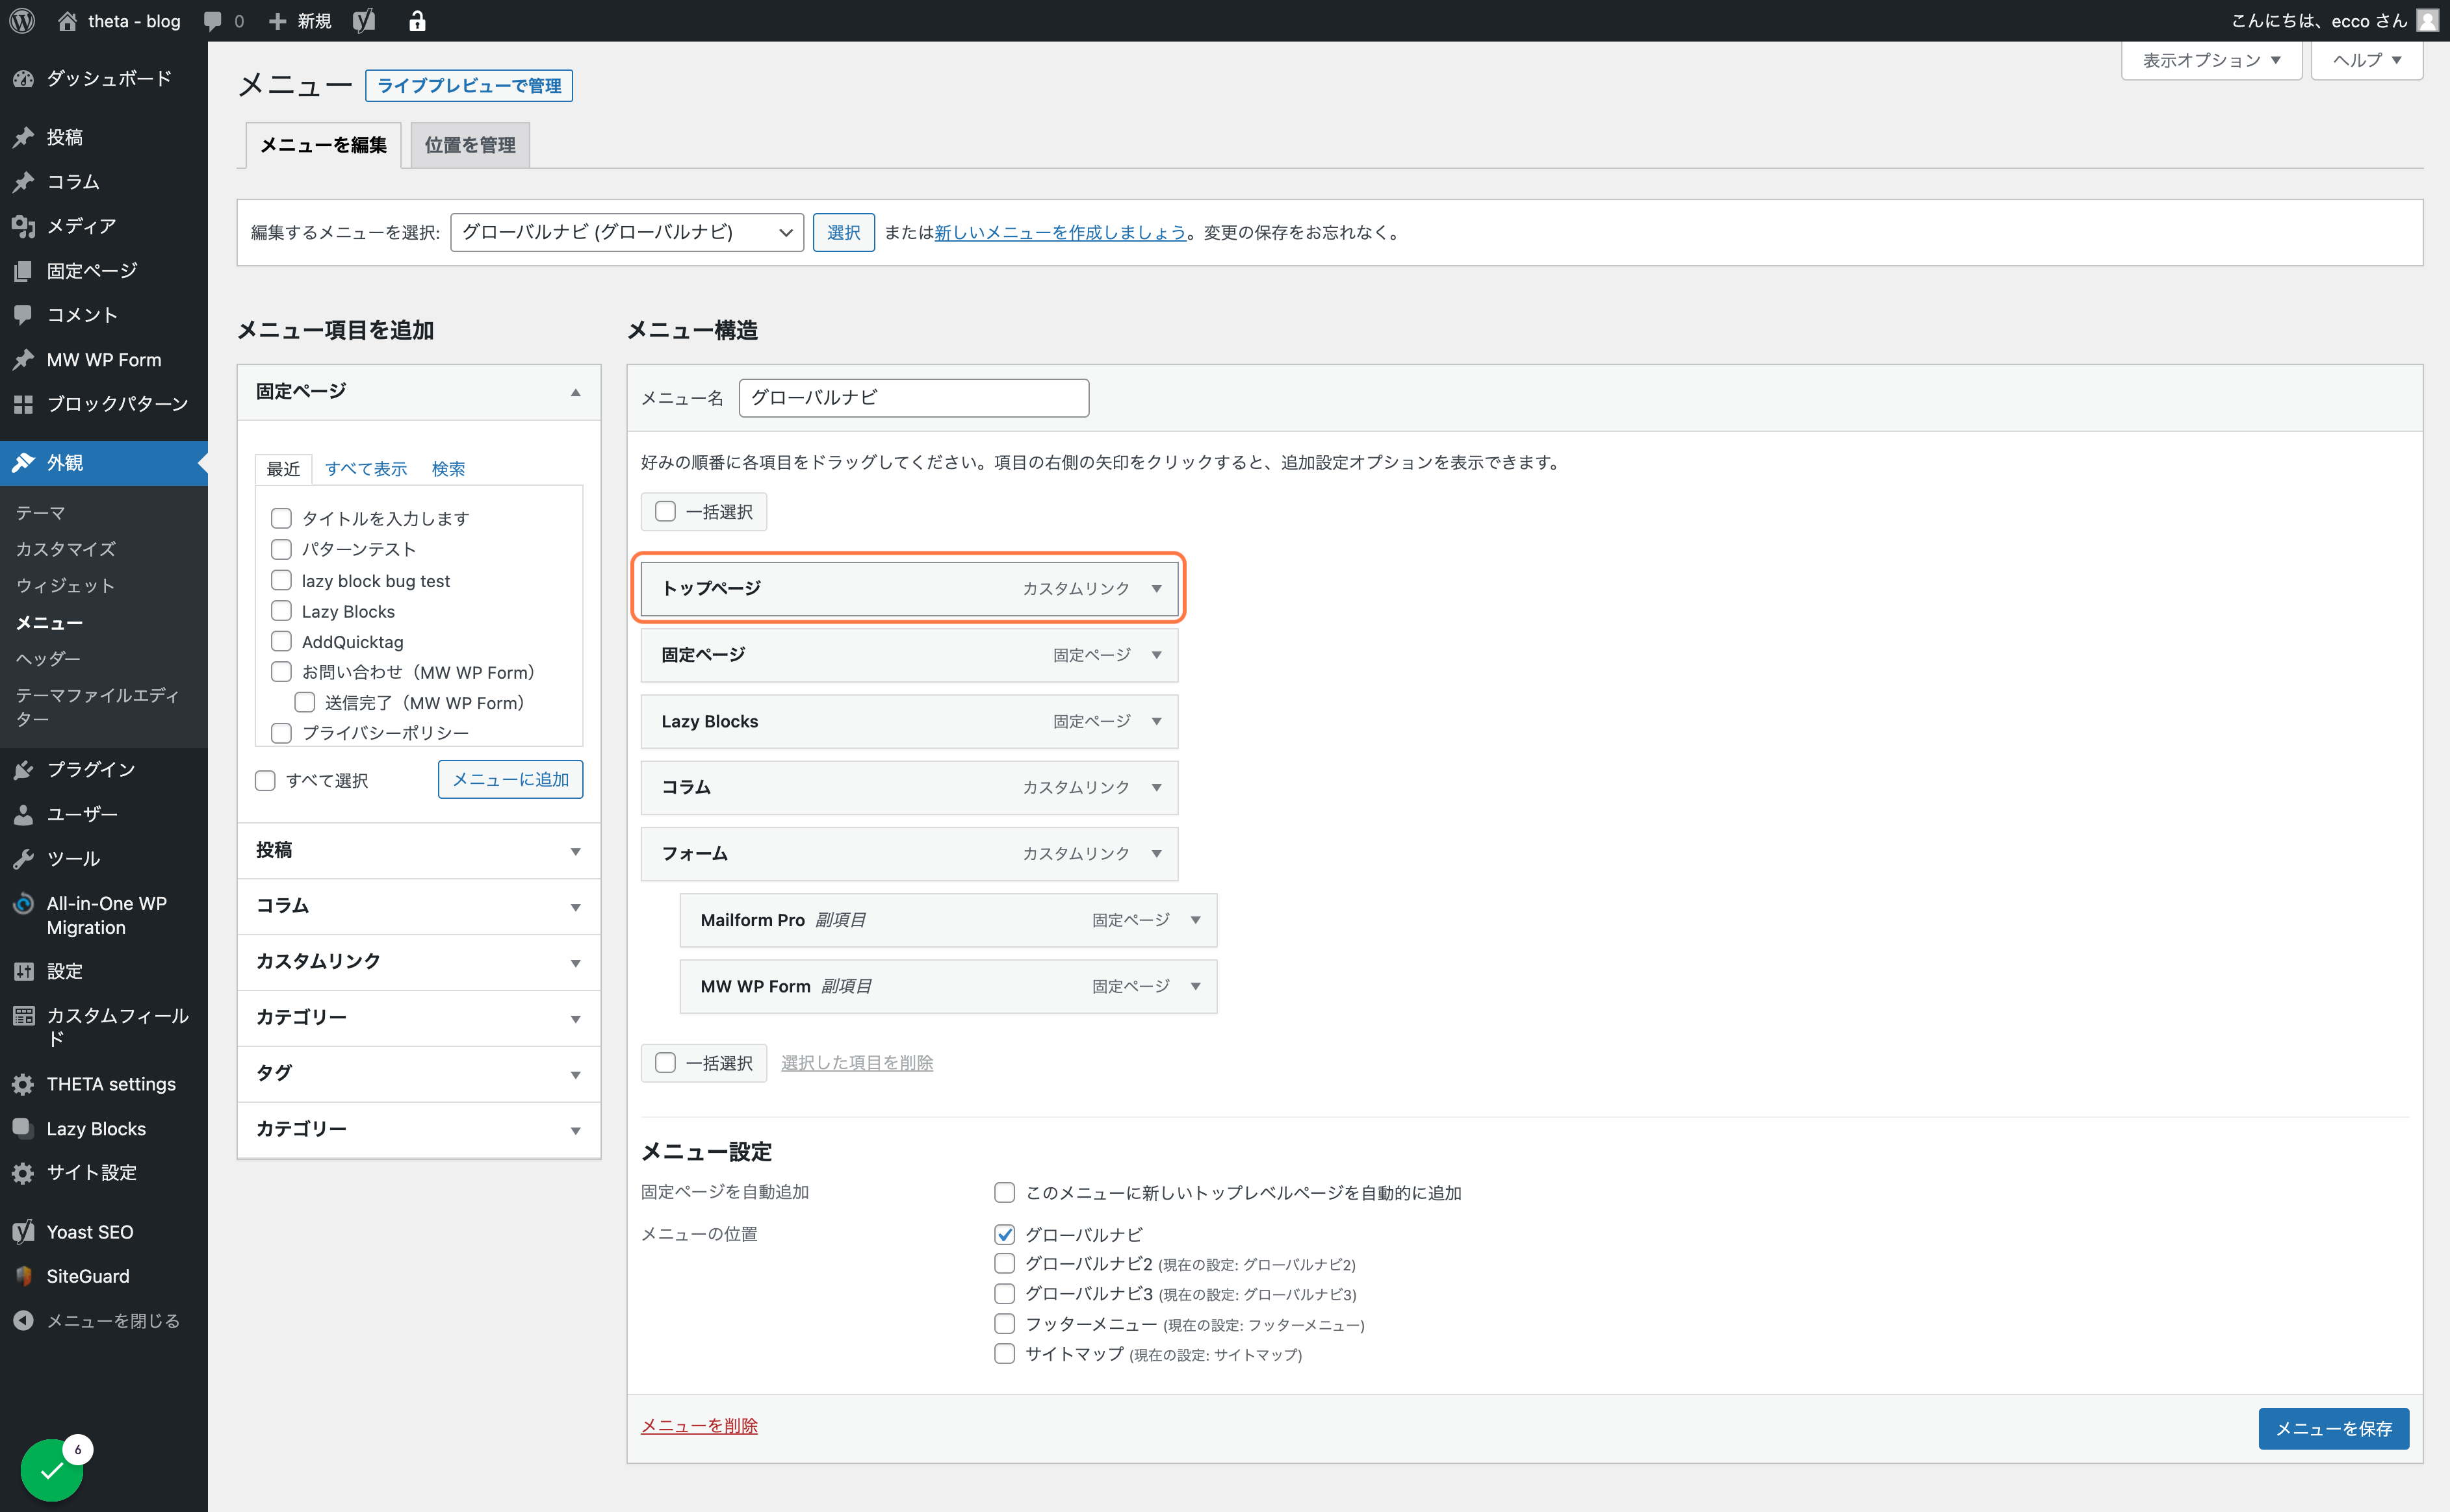Open コメント in the sidebar
This screenshot has height=1512, width=2450.
(x=104, y=315)
